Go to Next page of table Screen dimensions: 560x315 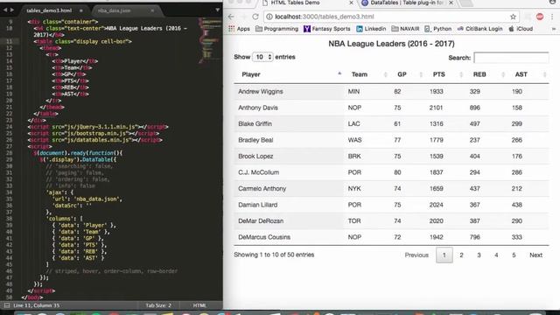pos(535,255)
